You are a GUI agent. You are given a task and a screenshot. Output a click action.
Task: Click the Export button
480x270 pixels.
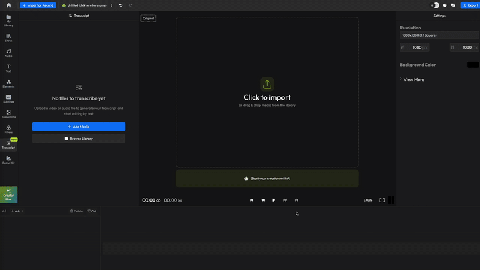(470, 5)
